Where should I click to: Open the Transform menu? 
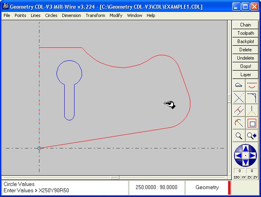95,15
